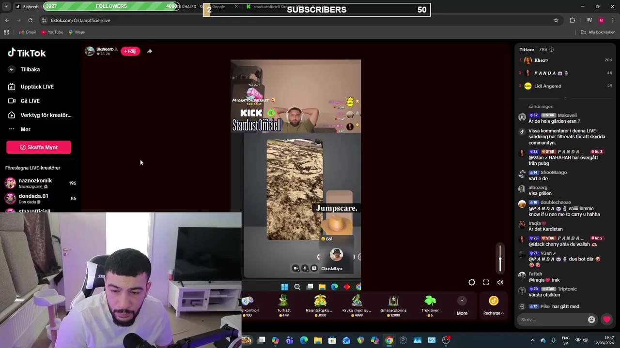Follow Bigheerb with Följ button
This screenshot has width=620, height=348.
(x=130, y=51)
